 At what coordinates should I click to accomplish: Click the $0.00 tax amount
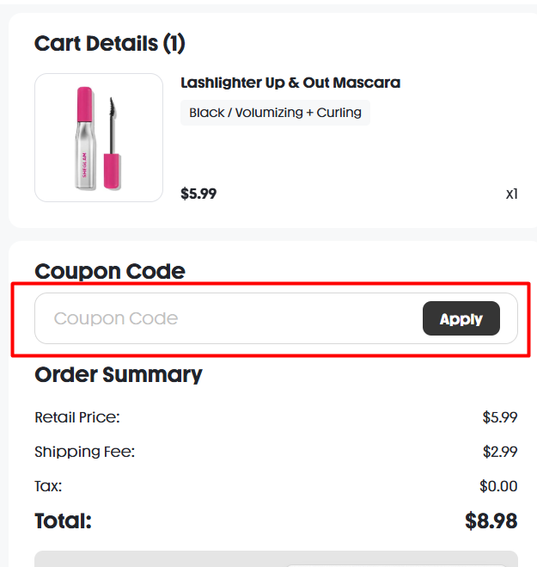coord(498,486)
